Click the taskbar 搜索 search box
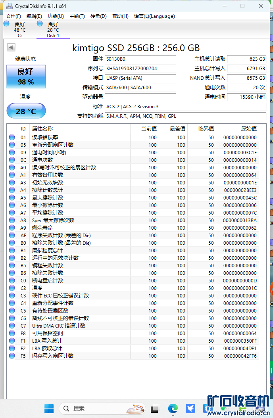The height and width of the screenshot is (418, 273). pos(102,408)
